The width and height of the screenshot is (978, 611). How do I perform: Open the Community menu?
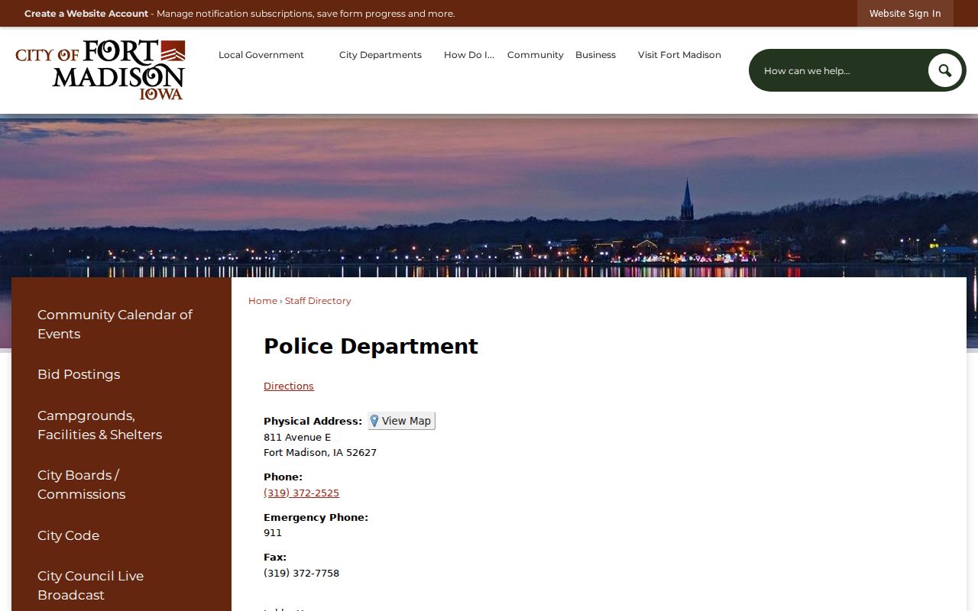point(536,55)
